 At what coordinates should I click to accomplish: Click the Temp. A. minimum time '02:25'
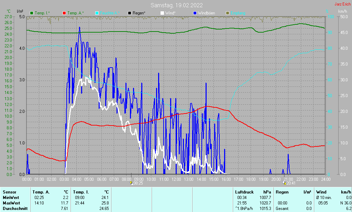click(39, 198)
